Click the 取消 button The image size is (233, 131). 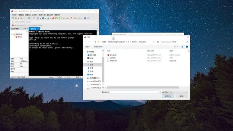click(182, 96)
